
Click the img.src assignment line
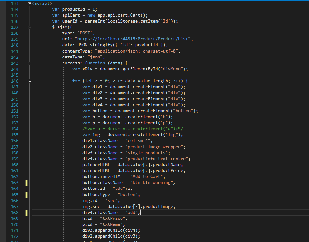[128, 207]
